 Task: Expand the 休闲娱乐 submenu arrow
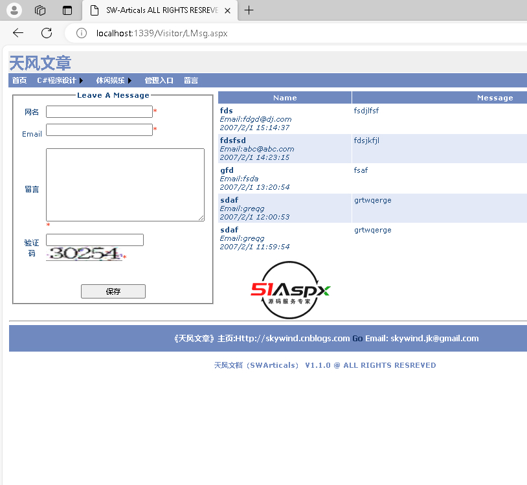click(x=129, y=80)
